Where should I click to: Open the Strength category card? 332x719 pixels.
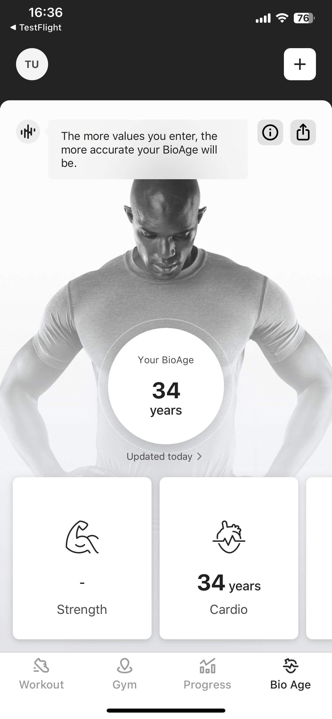tap(82, 558)
